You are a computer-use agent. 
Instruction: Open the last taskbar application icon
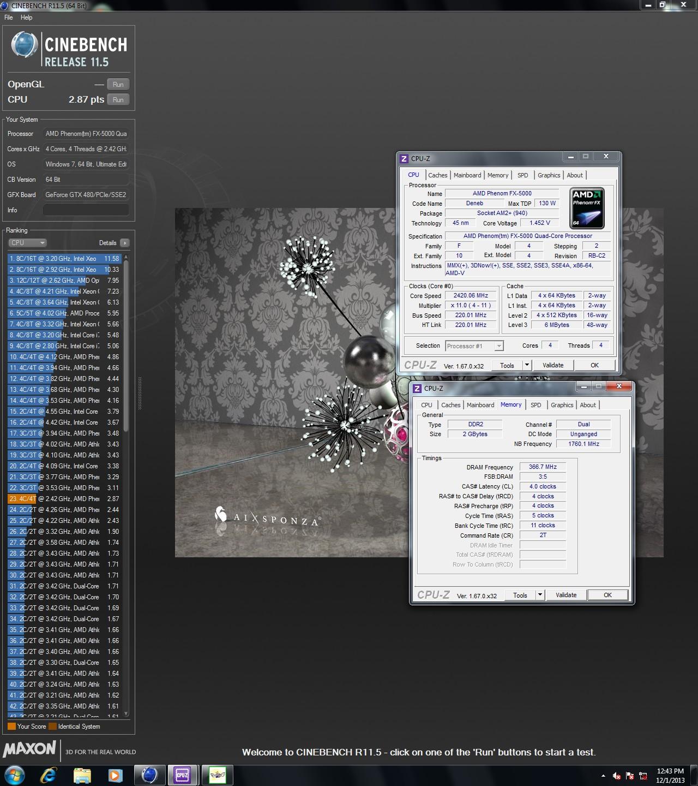[x=217, y=775]
